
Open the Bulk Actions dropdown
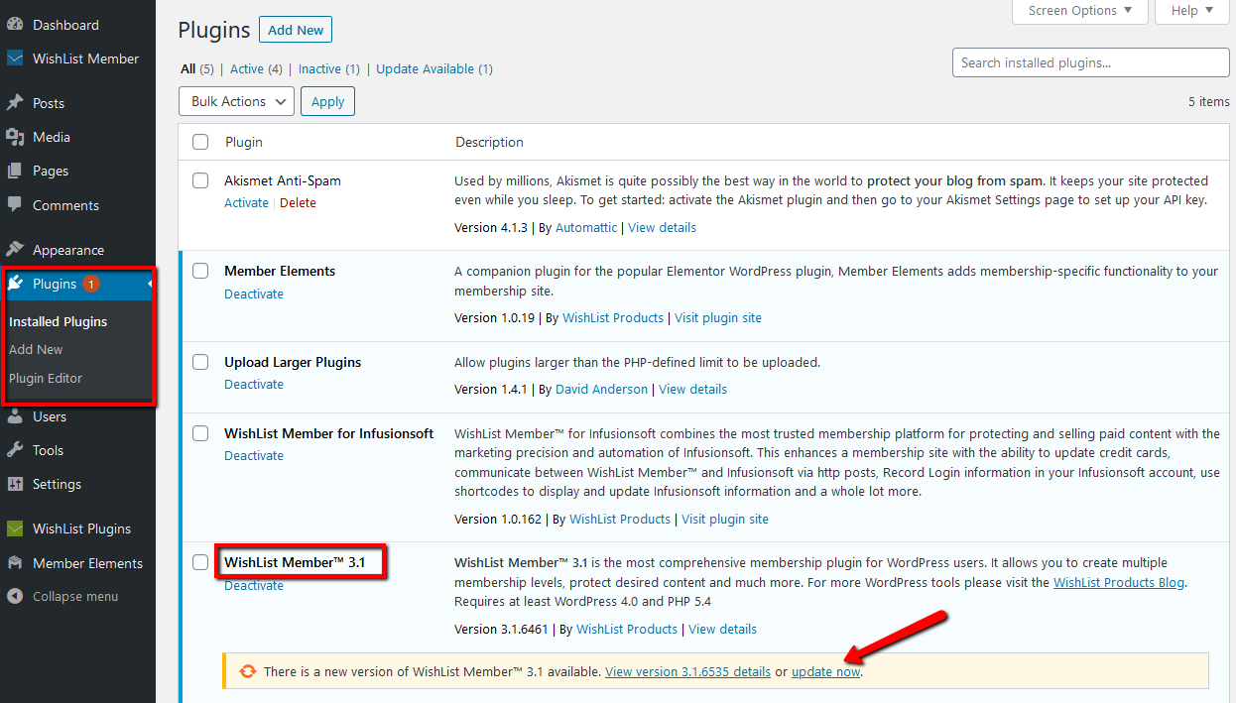point(236,101)
